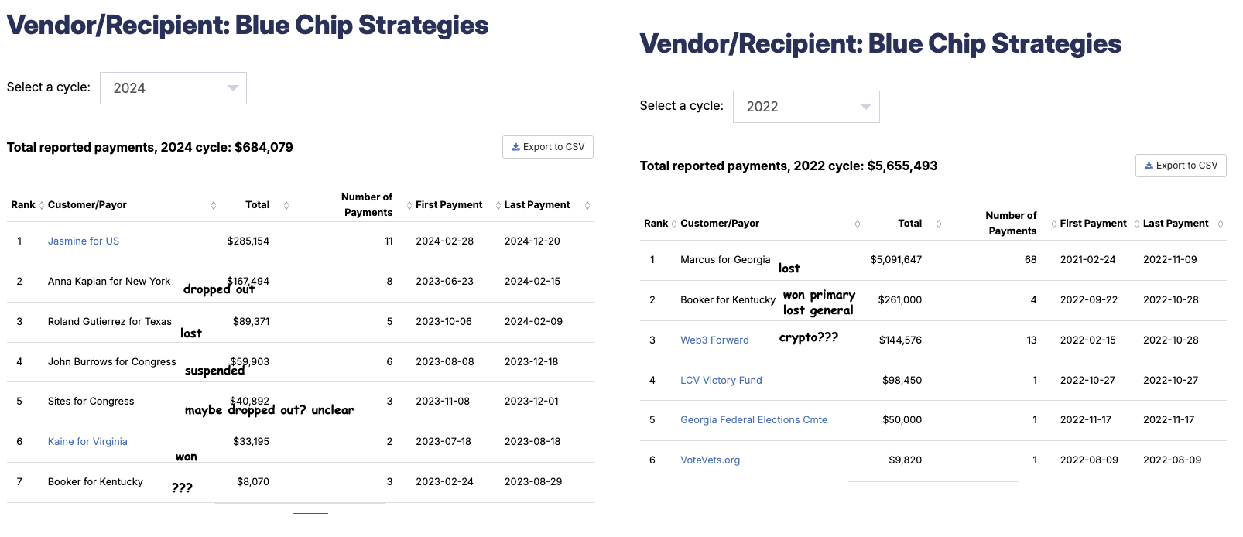1243x537 pixels.
Task: Open the Kaine for Virginia link
Action: [x=87, y=442]
